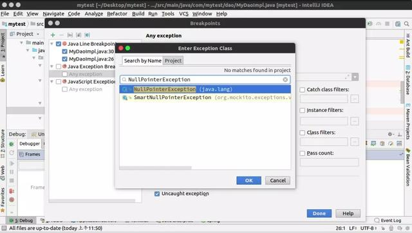Open Search Everywhere magnifier in main toolbar
Screen dimensions: 412x233
pos(406,24)
